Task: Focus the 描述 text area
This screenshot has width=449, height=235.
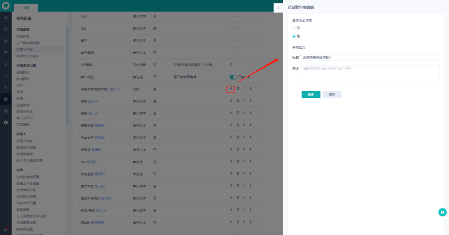Action: tap(370, 75)
